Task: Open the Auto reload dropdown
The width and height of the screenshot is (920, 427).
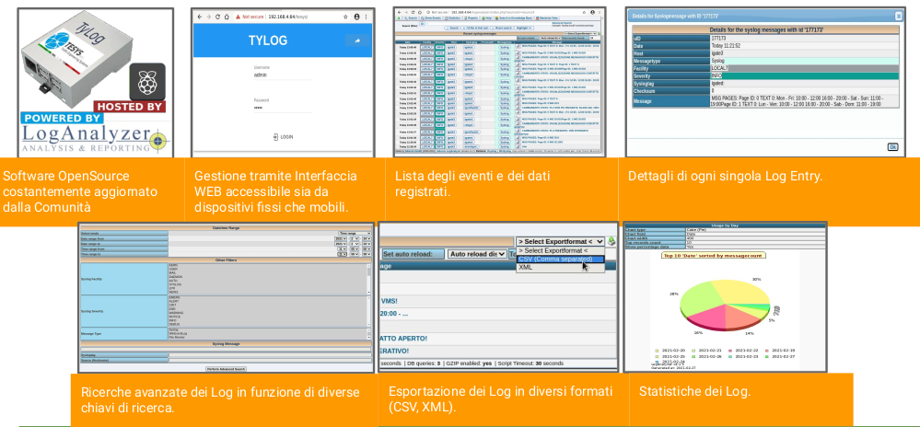Action: point(476,254)
